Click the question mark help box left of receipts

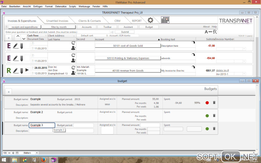(6, 27)
